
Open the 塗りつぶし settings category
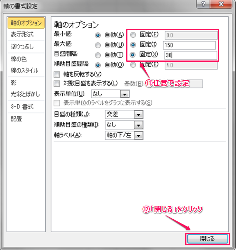pyautogui.click(x=22, y=47)
